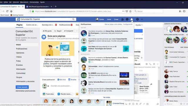Close the Comunidad Ed. Superior tab
Image resolution: width=188 pixels, height=106 pixels.
[x=23, y=6]
